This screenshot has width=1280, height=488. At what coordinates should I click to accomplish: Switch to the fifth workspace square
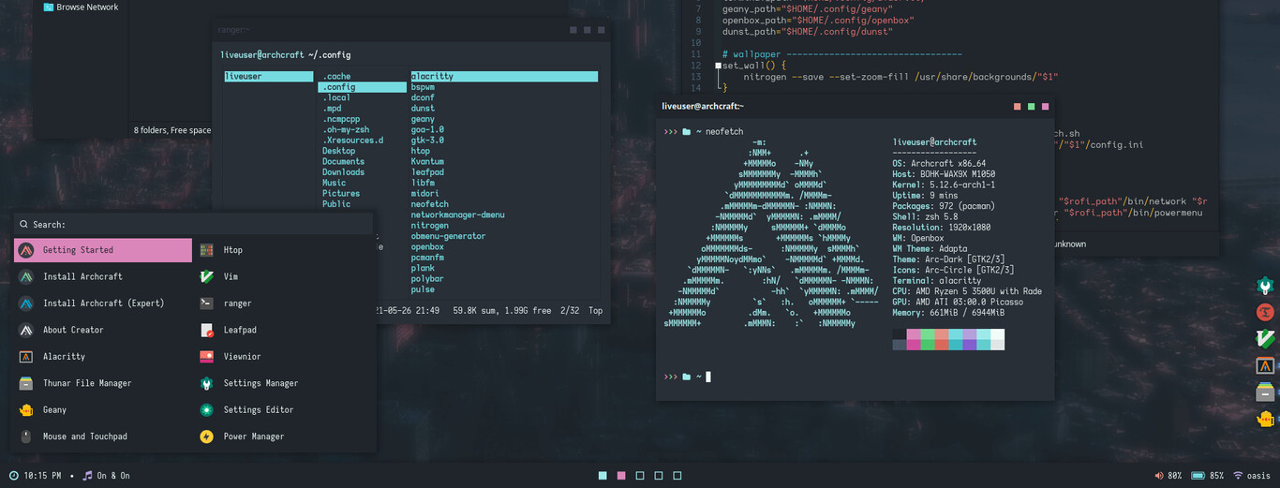pyautogui.click(x=677, y=476)
